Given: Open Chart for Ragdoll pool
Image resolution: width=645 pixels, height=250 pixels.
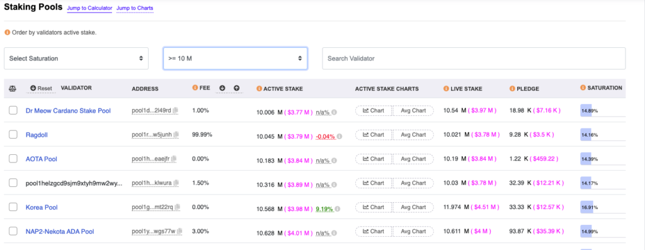Looking at the screenshot, I should pyautogui.click(x=374, y=135).
